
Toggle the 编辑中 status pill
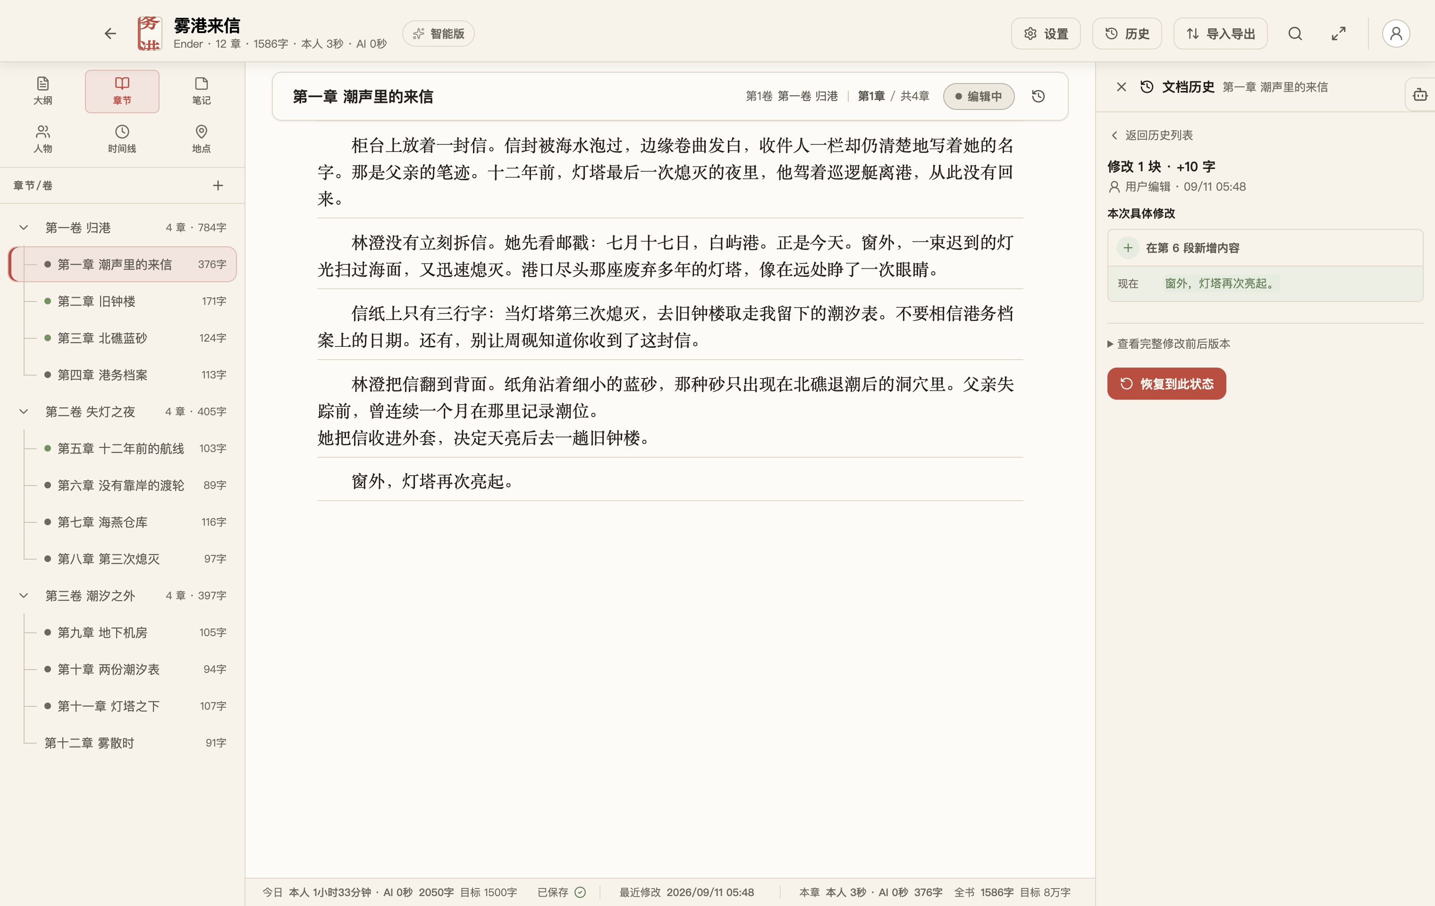(979, 96)
